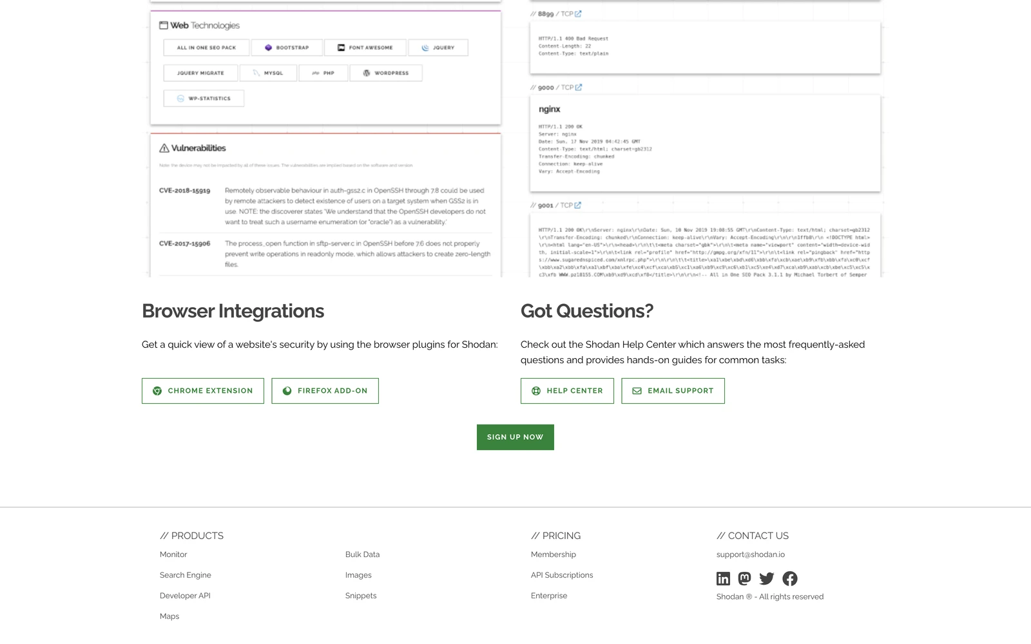Click the // PRODUCTS footer heading
The height and width of the screenshot is (644, 1031).
(192, 536)
